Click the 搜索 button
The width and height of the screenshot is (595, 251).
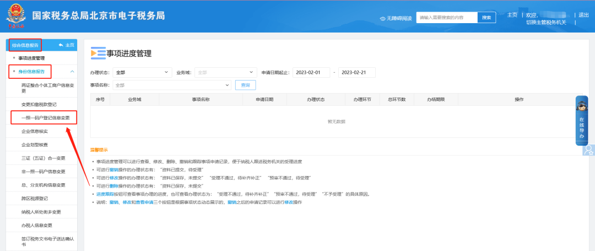point(486,18)
